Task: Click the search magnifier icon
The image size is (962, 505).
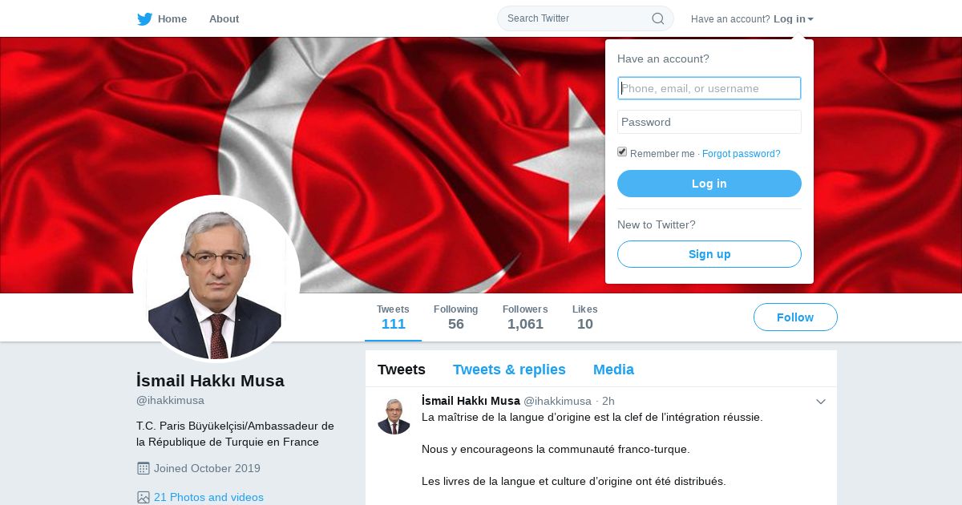Action: (657, 18)
